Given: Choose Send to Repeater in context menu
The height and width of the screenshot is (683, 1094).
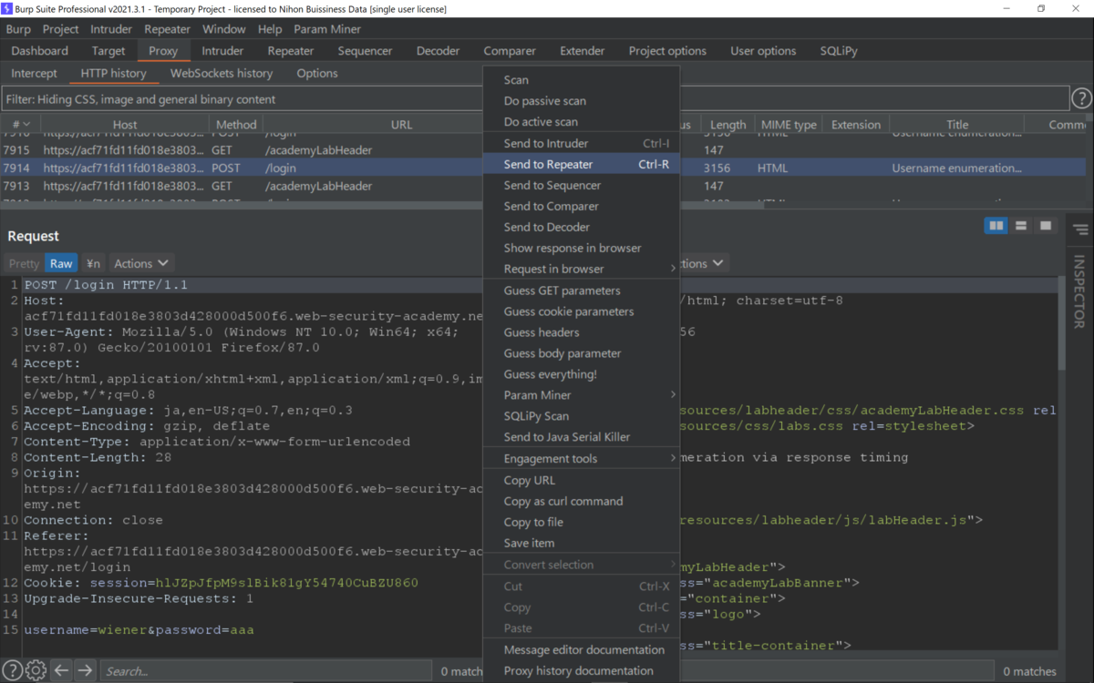Looking at the screenshot, I should pos(582,164).
